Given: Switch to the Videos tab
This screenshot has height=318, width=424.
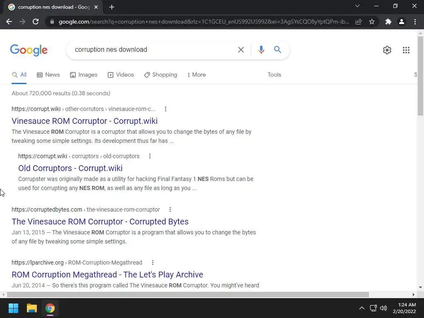Looking at the screenshot, I should (120, 75).
